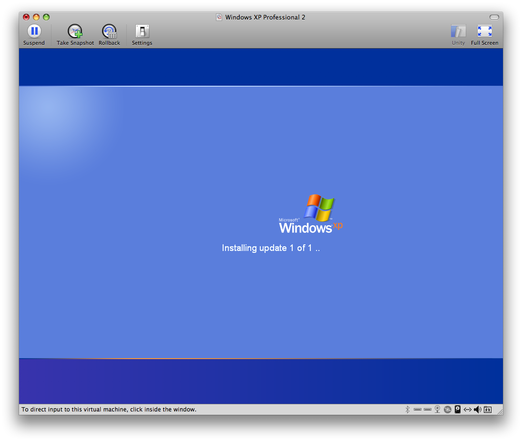Click the CD/DVD drive status icon
Image resolution: width=522 pixels, height=441 pixels.
(x=448, y=410)
